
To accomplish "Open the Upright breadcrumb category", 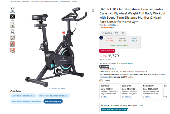I will (x=74, y=2).
